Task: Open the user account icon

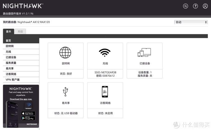Action: (x=205, y=6)
